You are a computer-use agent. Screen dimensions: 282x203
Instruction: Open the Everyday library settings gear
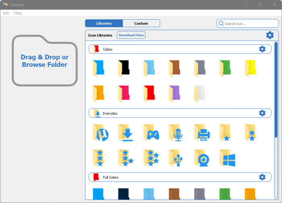coord(262,113)
